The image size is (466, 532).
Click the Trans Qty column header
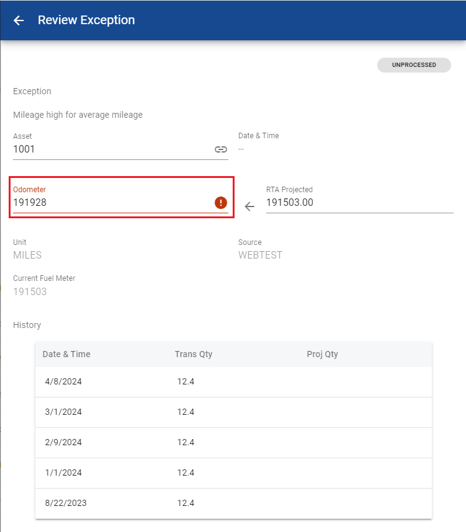(x=194, y=354)
